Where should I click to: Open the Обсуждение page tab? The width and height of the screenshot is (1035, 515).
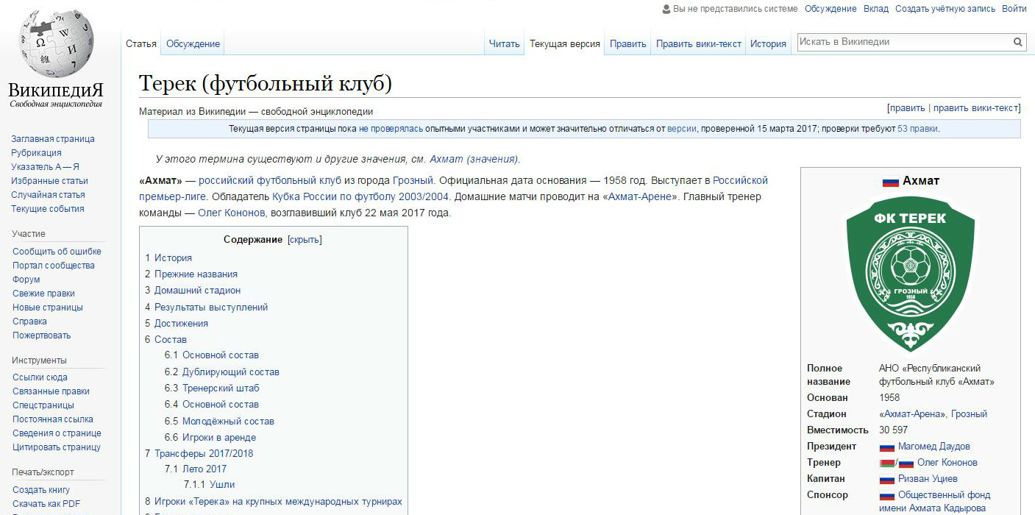(x=193, y=43)
